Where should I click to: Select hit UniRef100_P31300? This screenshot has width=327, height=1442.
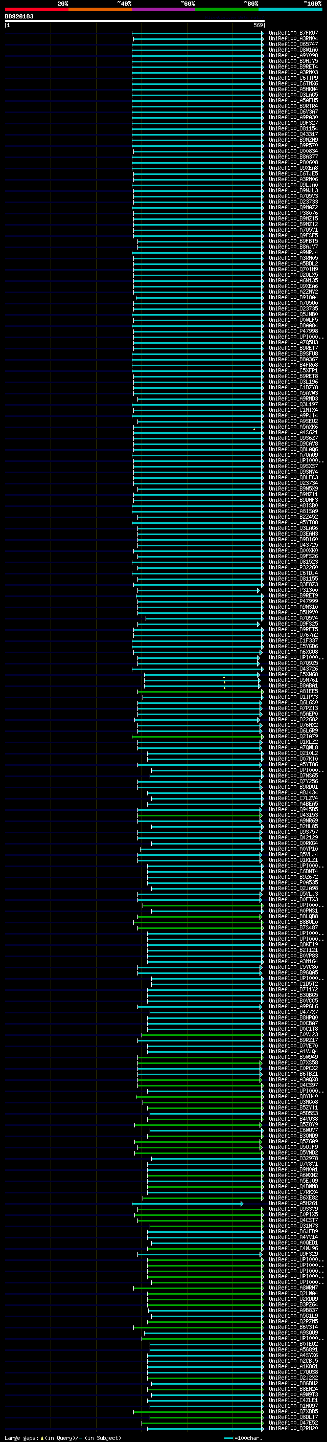click(293, 590)
